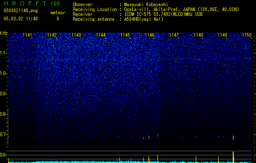Click the 1147 time axis label

(174, 35)
